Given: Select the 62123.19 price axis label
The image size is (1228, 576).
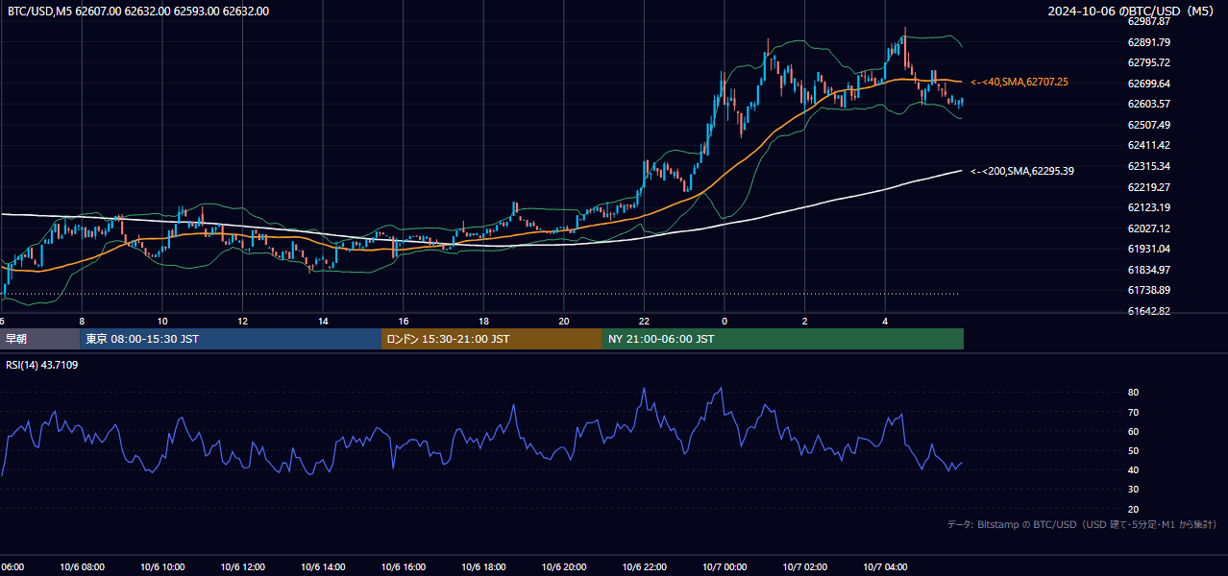Looking at the screenshot, I should 1148,207.
